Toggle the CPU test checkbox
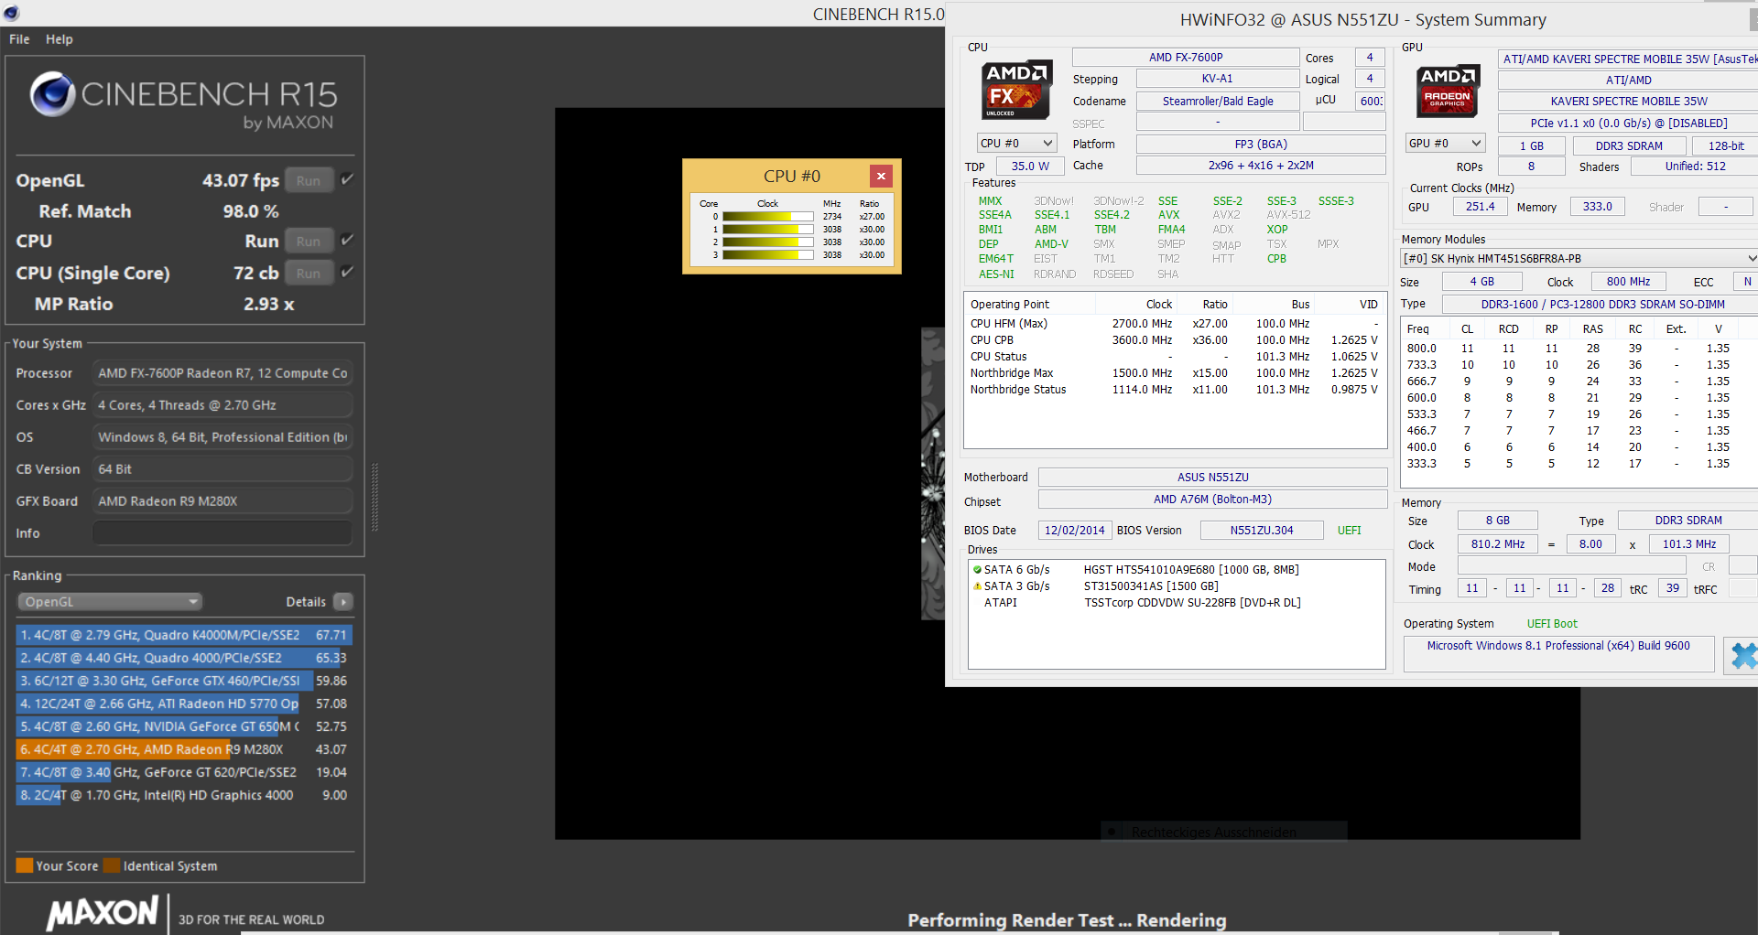 point(347,240)
